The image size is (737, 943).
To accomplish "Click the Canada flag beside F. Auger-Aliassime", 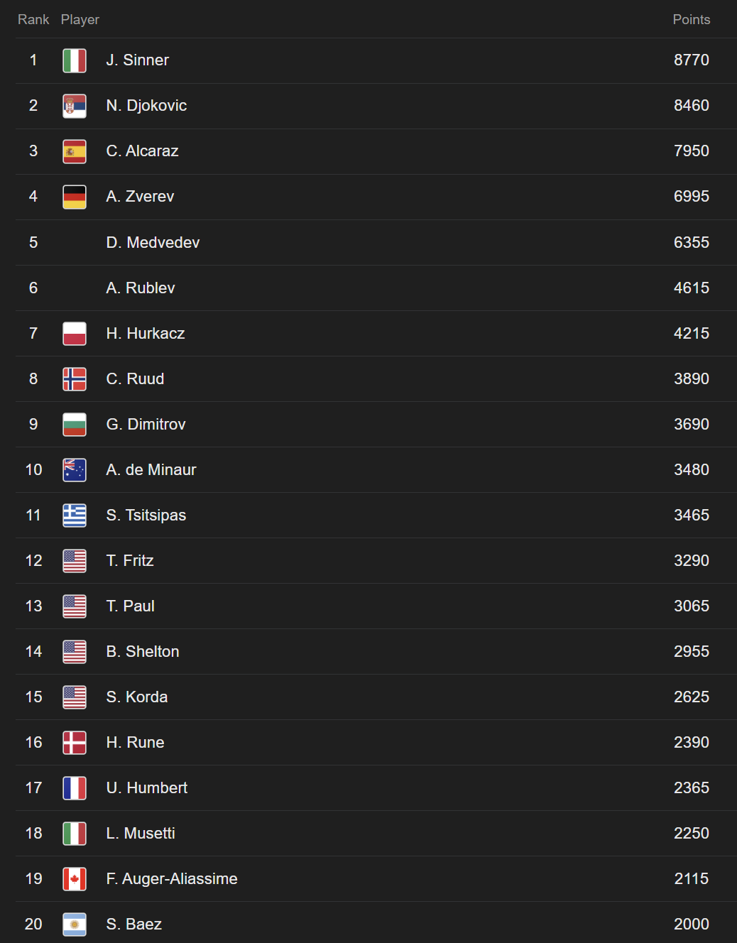I will (75, 878).
